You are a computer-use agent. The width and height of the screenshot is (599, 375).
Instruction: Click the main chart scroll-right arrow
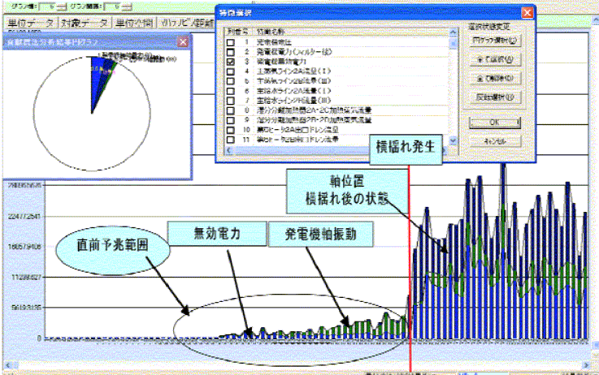[586, 365]
